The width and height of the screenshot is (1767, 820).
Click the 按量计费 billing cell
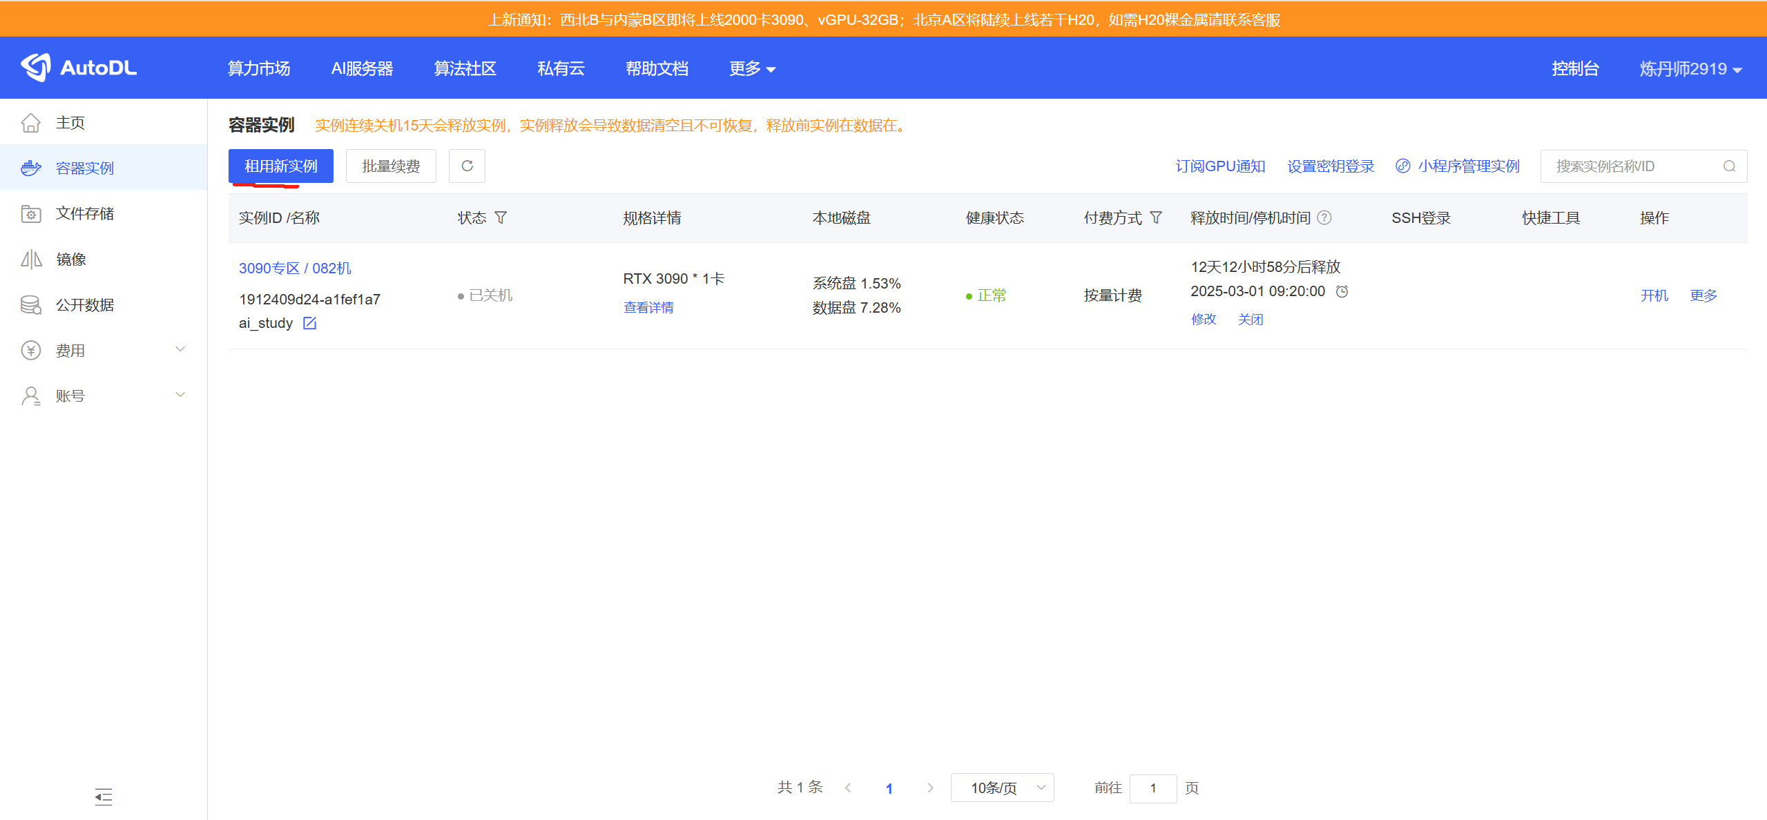coord(1112,295)
